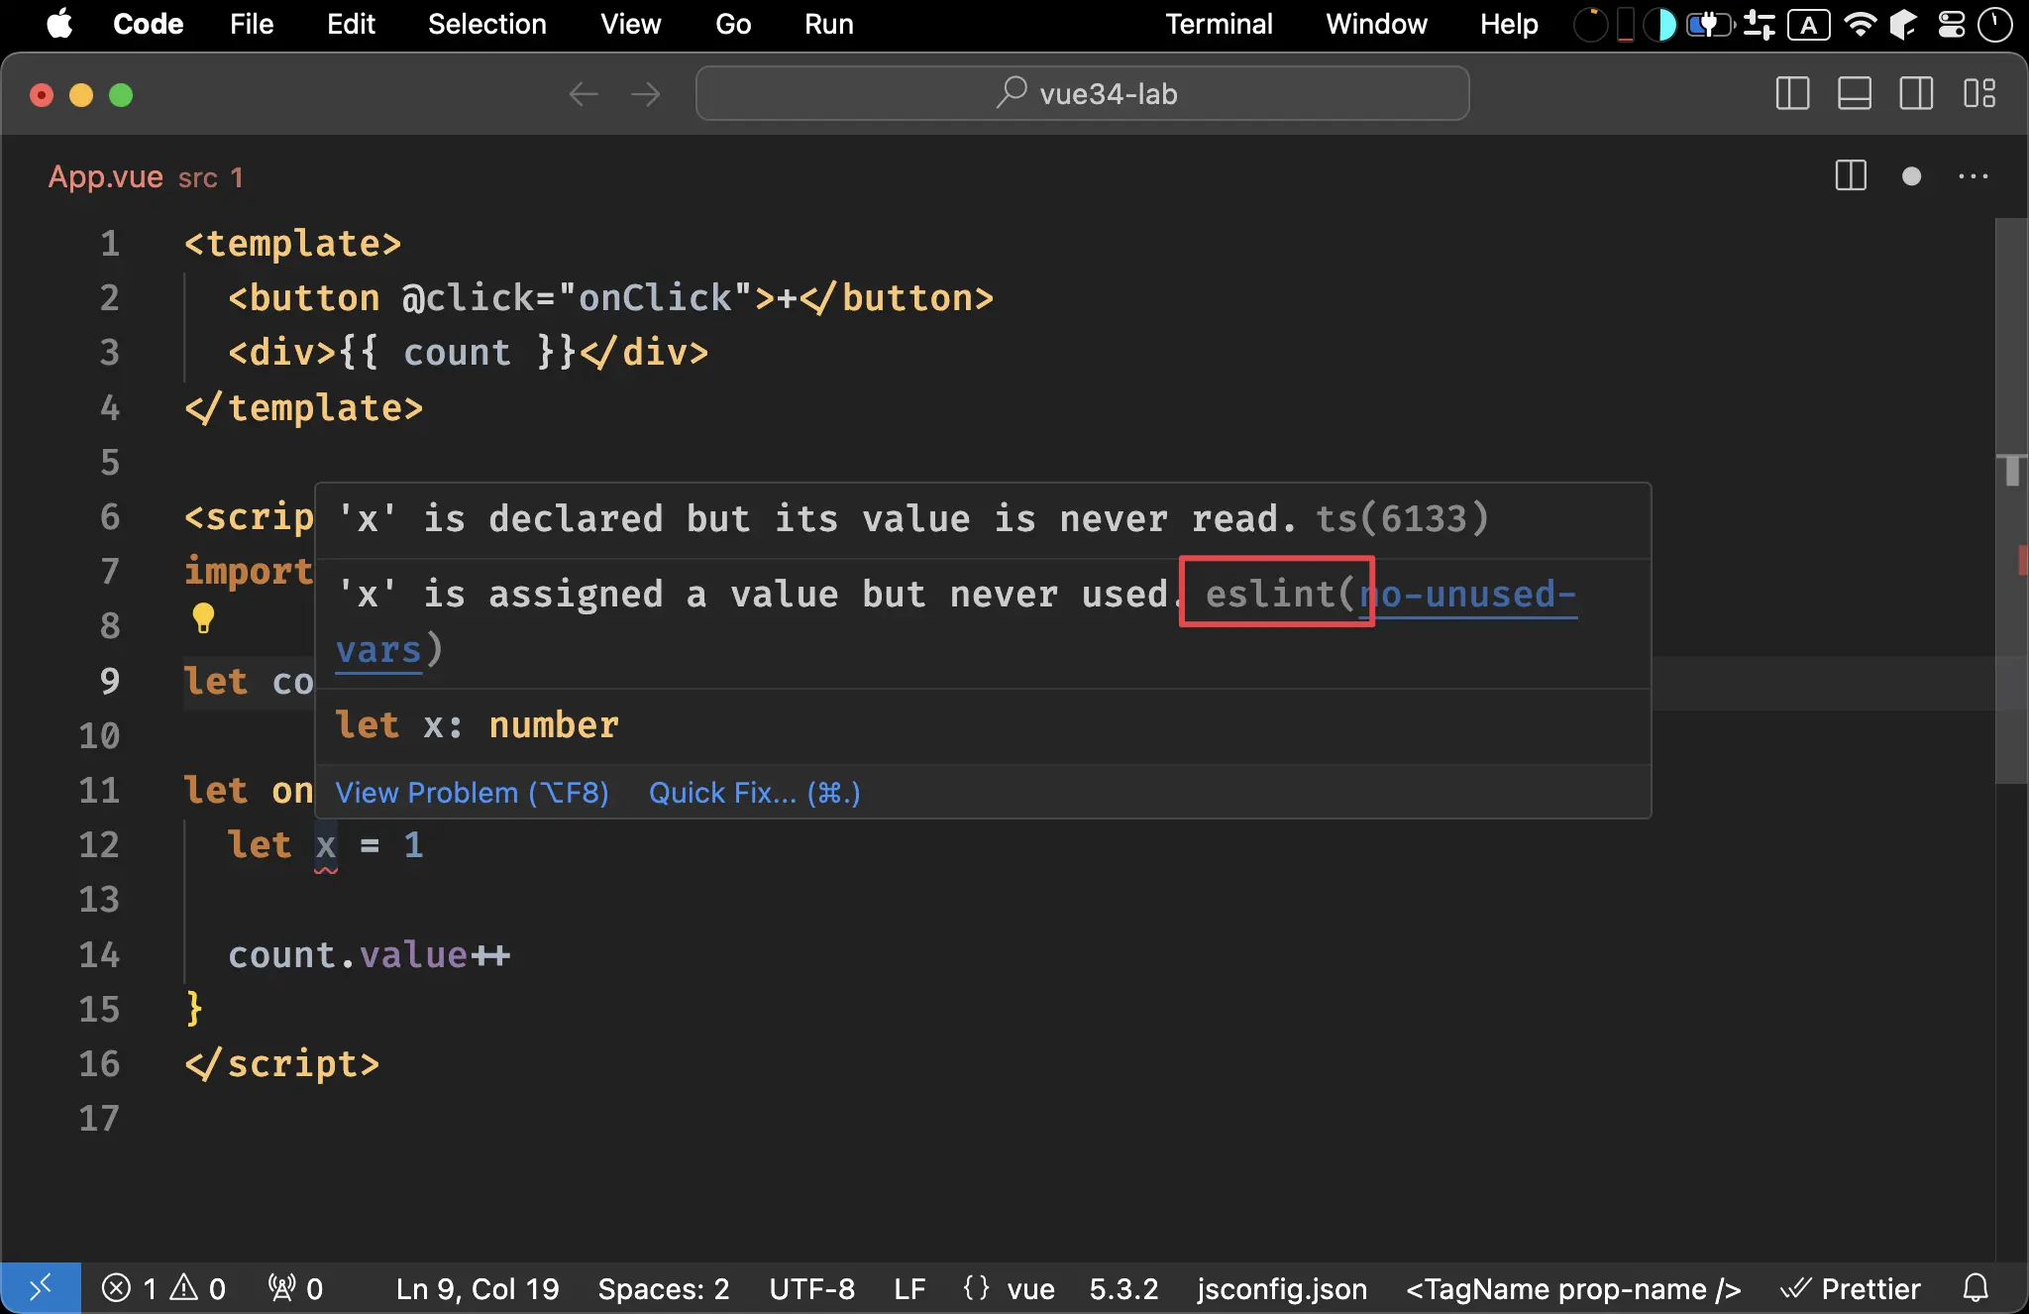Open the Apple menu

pyautogui.click(x=60, y=24)
